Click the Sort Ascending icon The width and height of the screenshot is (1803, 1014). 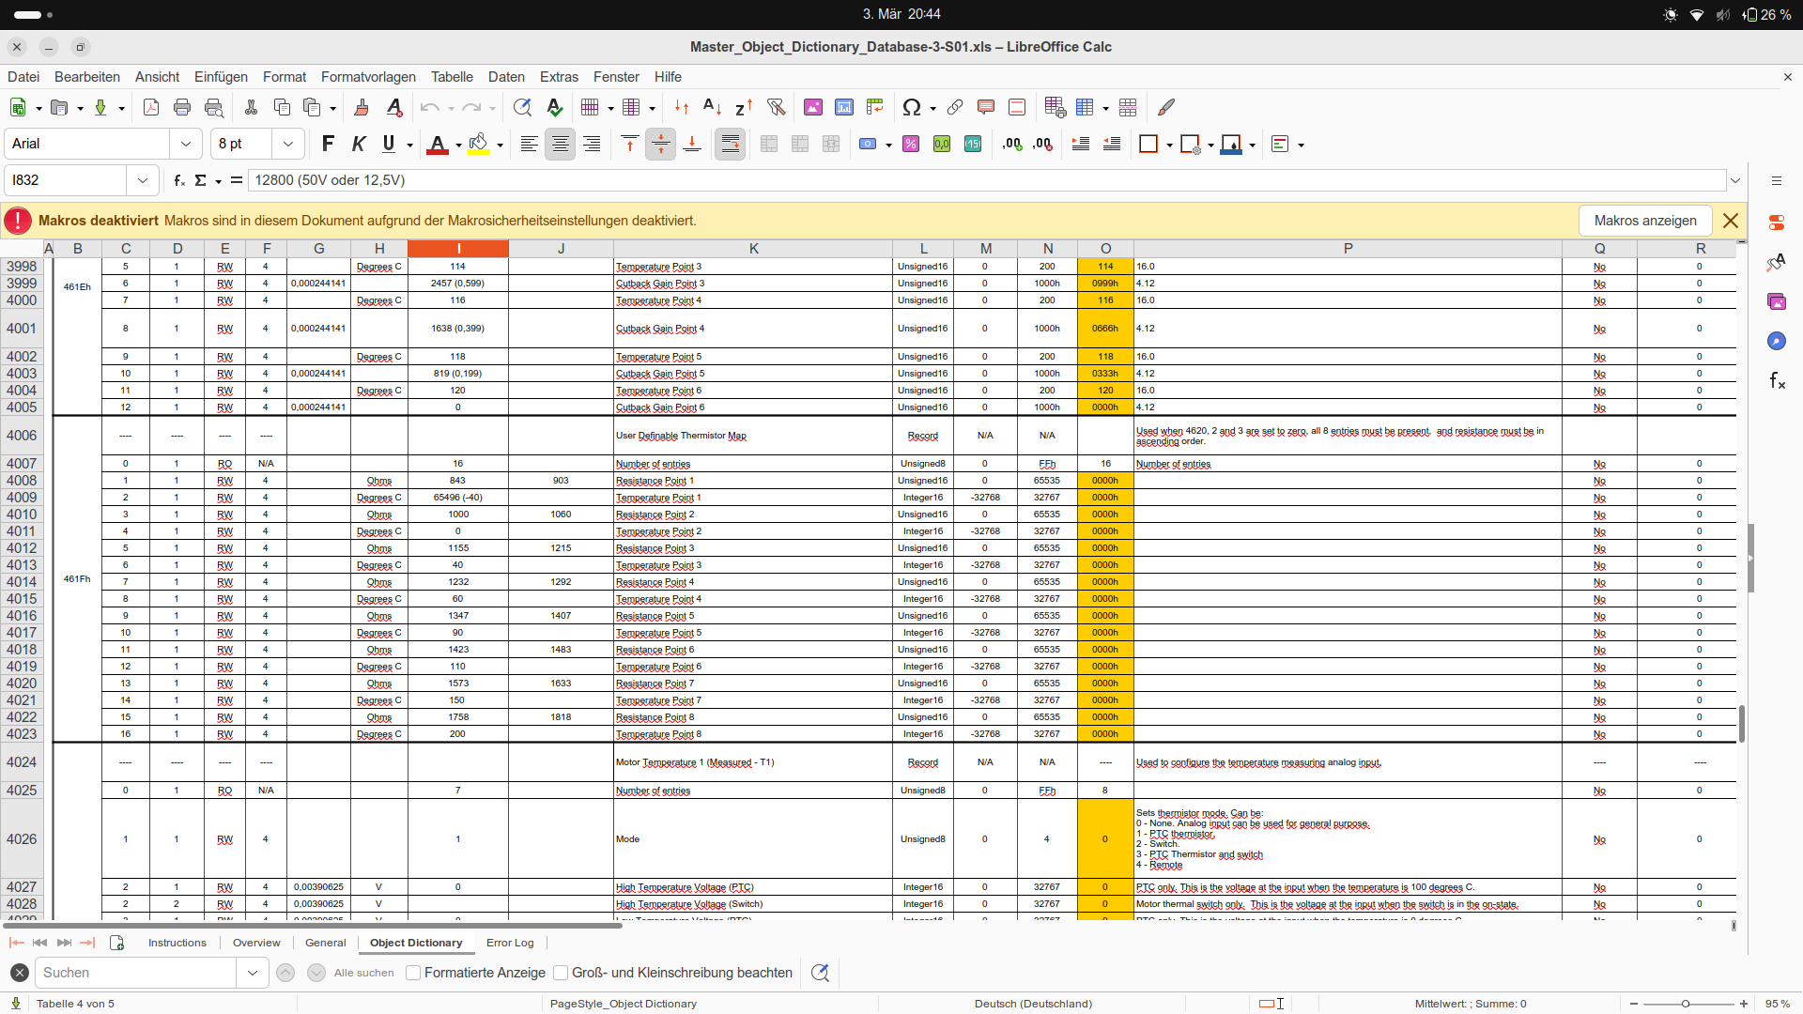click(x=712, y=108)
